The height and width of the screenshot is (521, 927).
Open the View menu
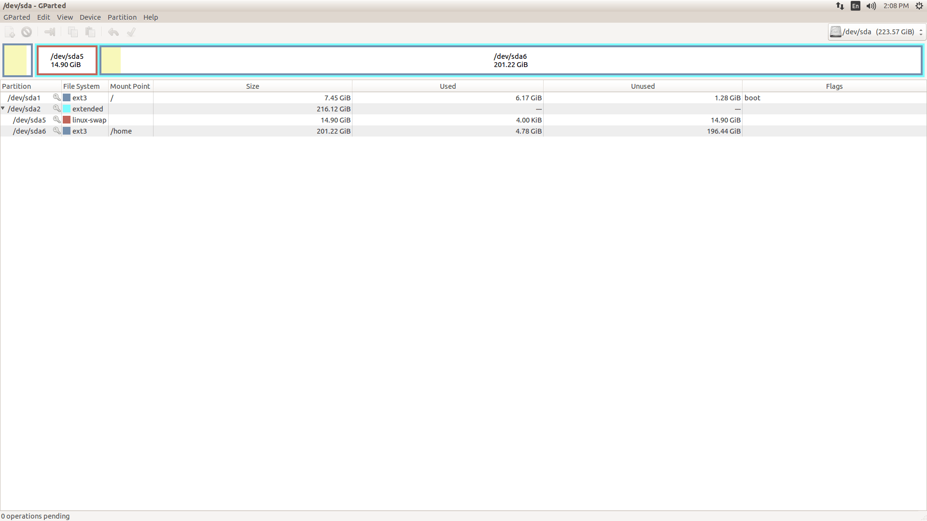click(x=65, y=17)
